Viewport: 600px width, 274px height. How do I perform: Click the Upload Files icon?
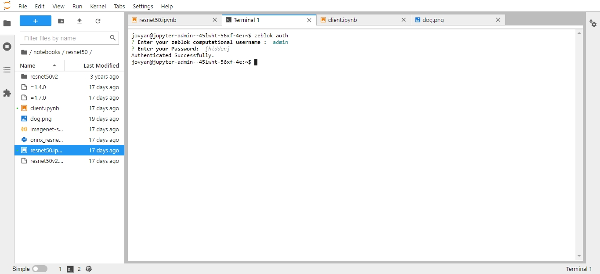click(80, 21)
